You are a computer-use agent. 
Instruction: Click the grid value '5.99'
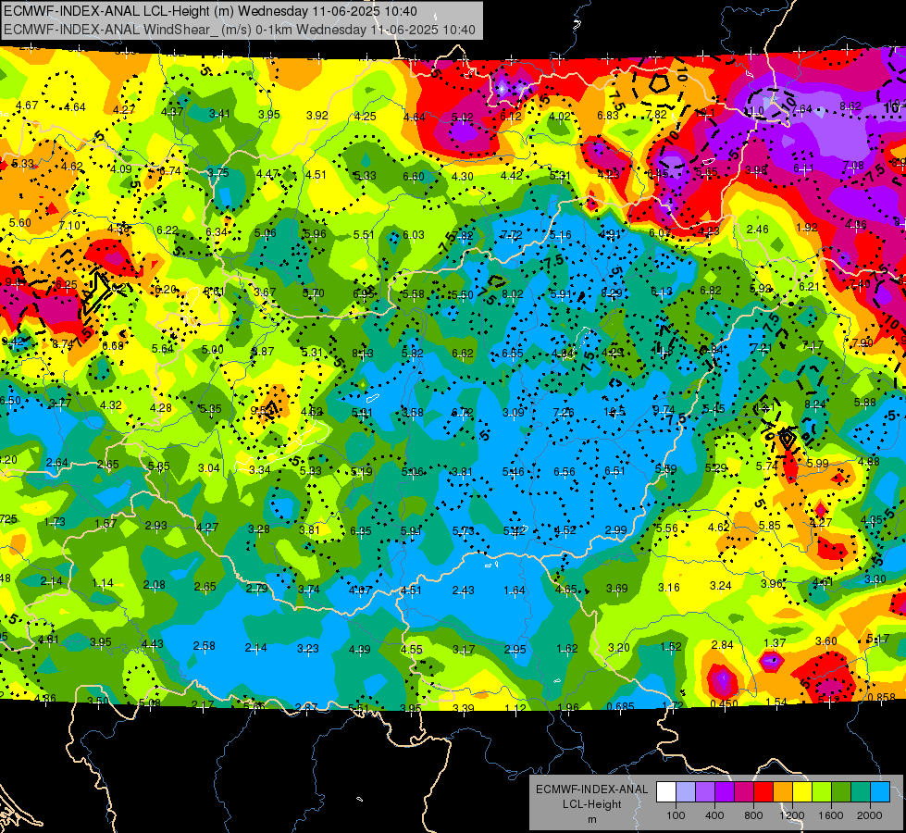[817, 463]
